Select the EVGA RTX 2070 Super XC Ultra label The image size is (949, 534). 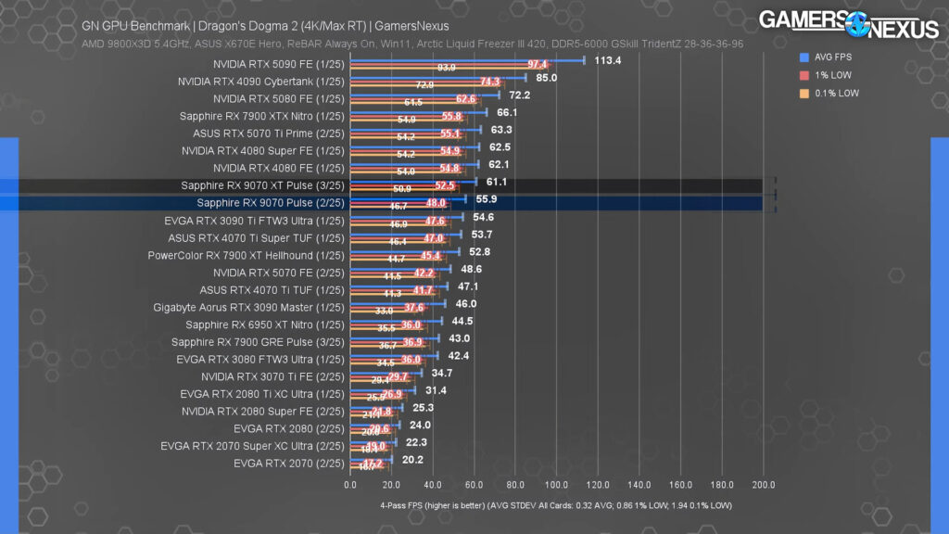[252, 446]
